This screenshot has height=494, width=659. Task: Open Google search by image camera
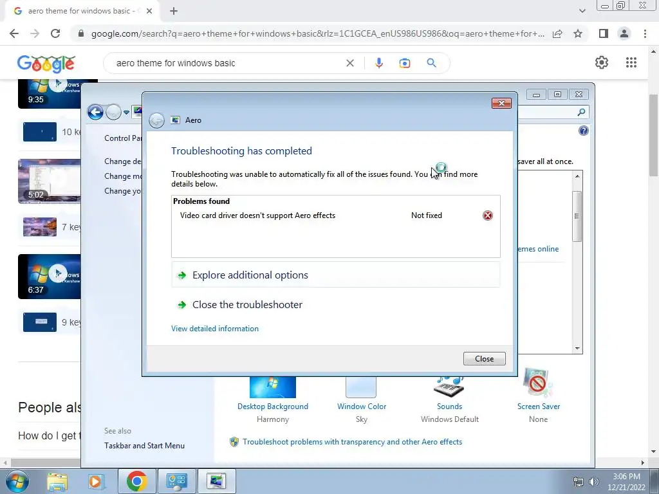click(x=404, y=64)
